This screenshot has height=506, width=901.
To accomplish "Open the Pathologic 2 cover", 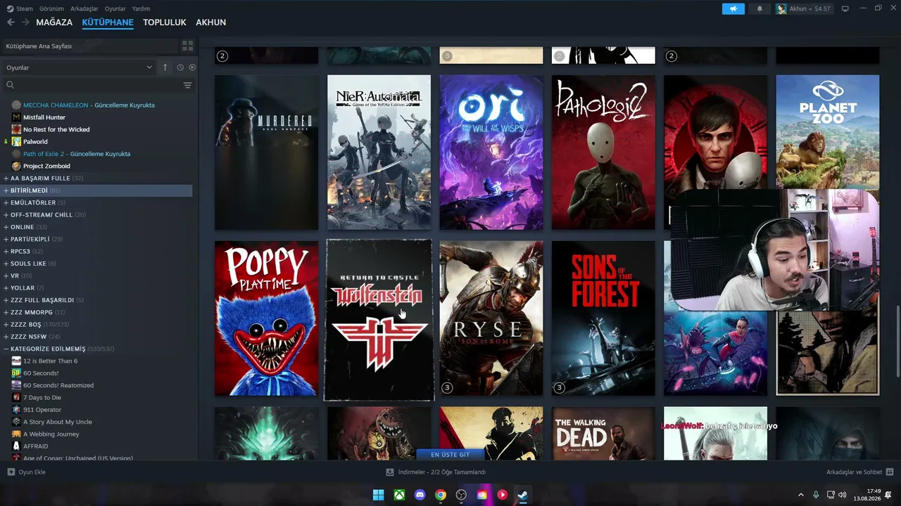I will tap(603, 153).
